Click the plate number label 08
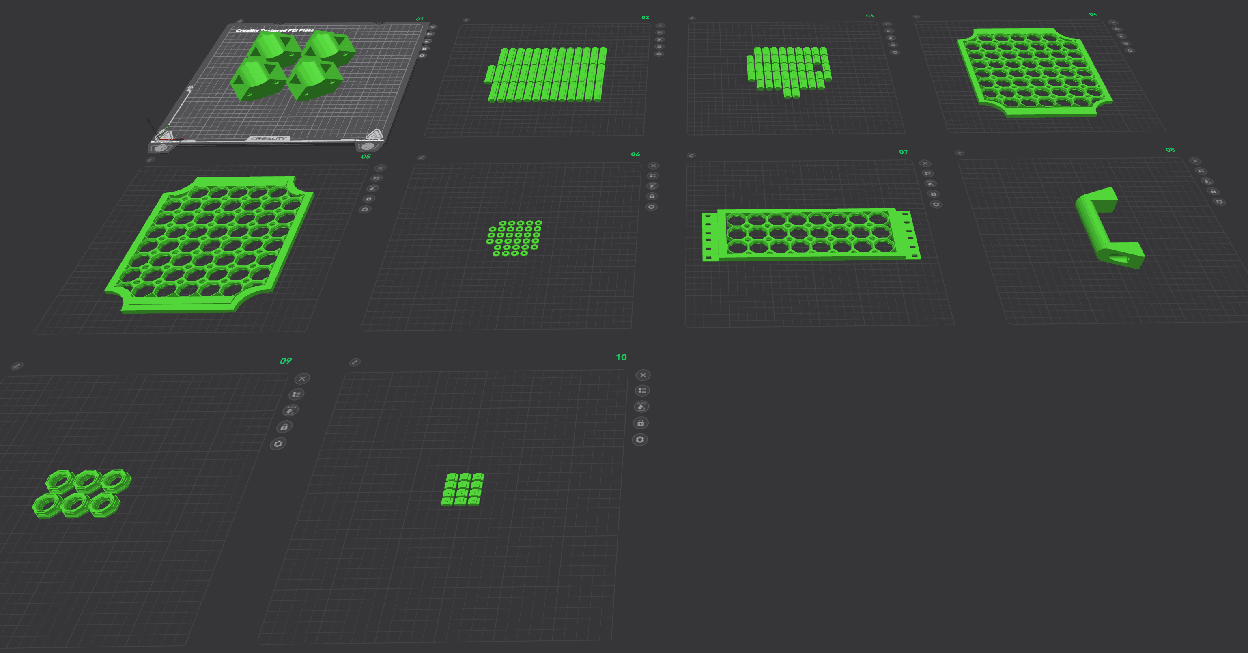1248x653 pixels. tap(1171, 150)
